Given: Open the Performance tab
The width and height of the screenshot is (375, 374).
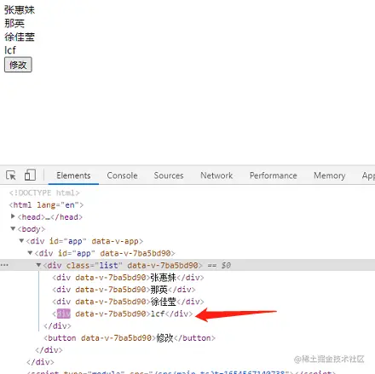Looking at the screenshot, I should pos(274,175).
